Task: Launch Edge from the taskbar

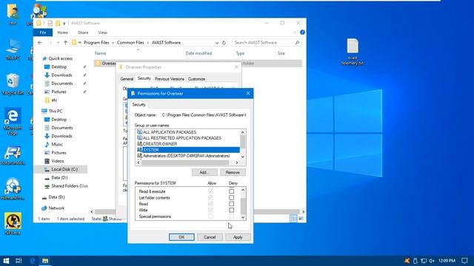Action: [32, 261]
